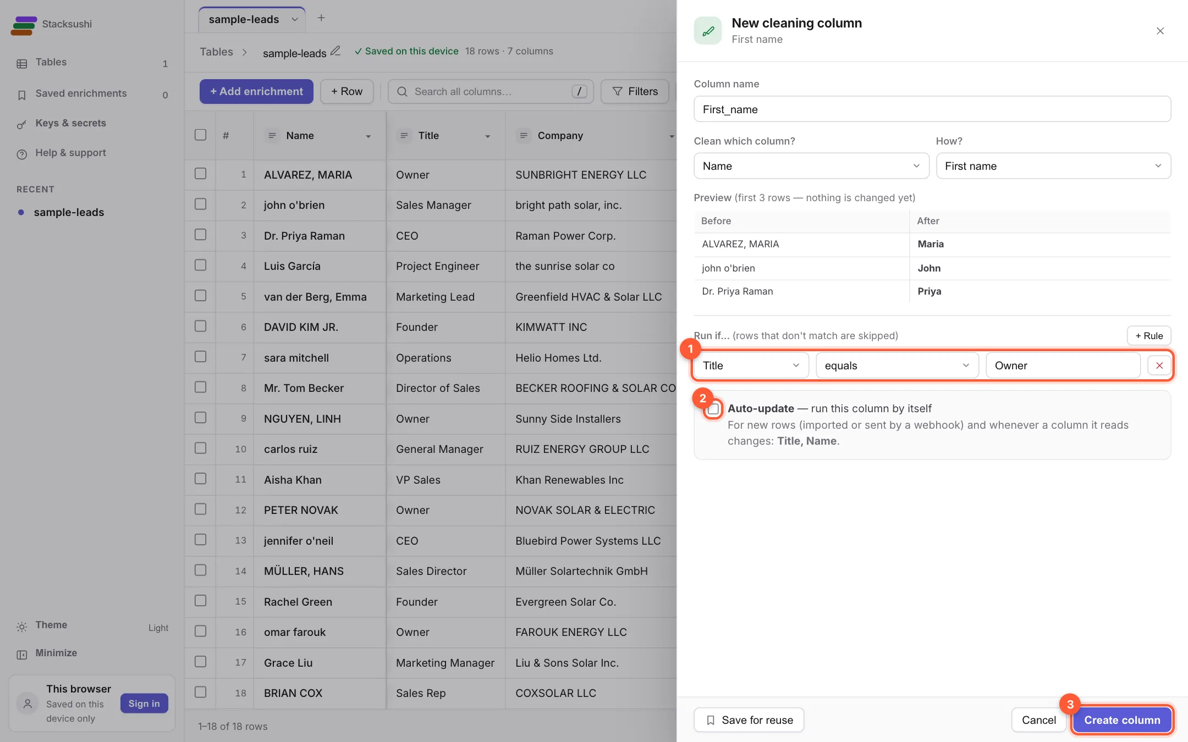The height and width of the screenshot is (742, 1188).
Task: Minimize the sidebar
Action: click(92, 654)
